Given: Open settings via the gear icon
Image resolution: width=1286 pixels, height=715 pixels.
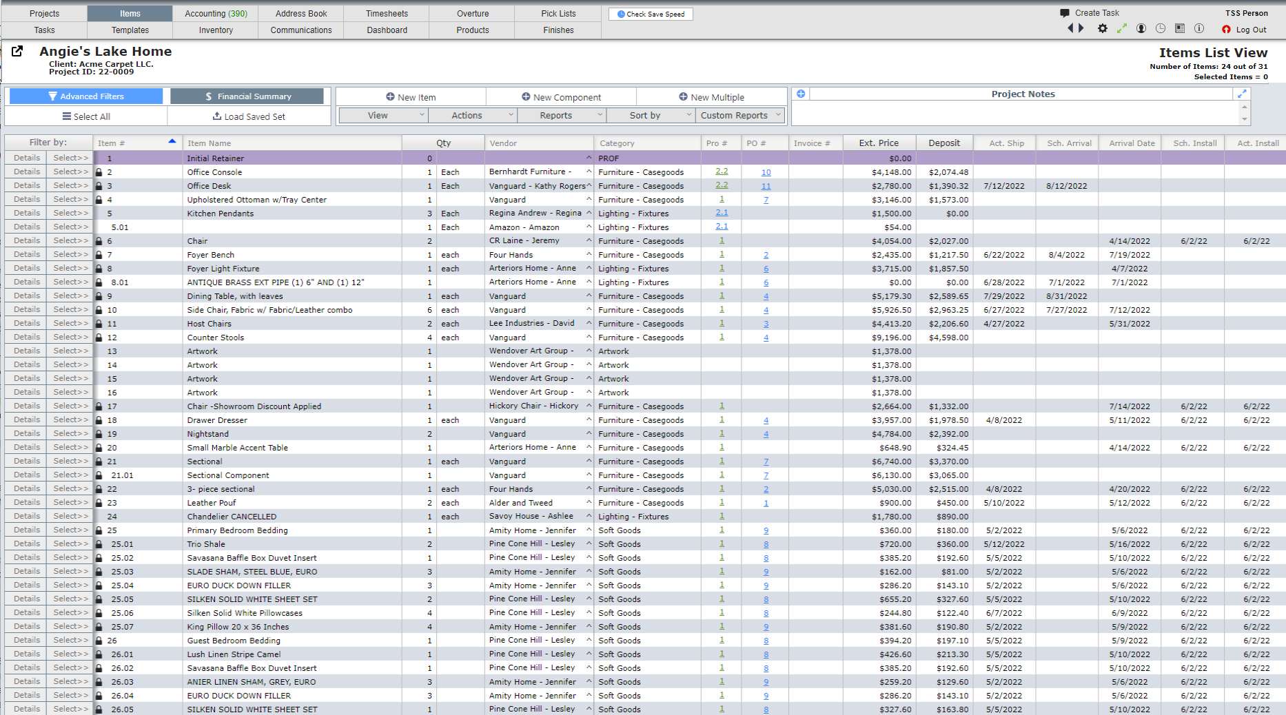Looking at the screenshot, I should tap(1103, 28).
